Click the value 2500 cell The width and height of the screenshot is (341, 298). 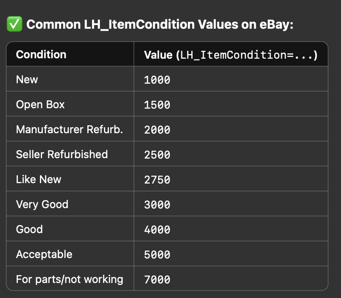157,155
